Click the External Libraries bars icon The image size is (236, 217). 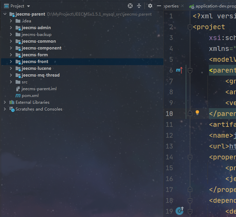(x=12, y=102)
